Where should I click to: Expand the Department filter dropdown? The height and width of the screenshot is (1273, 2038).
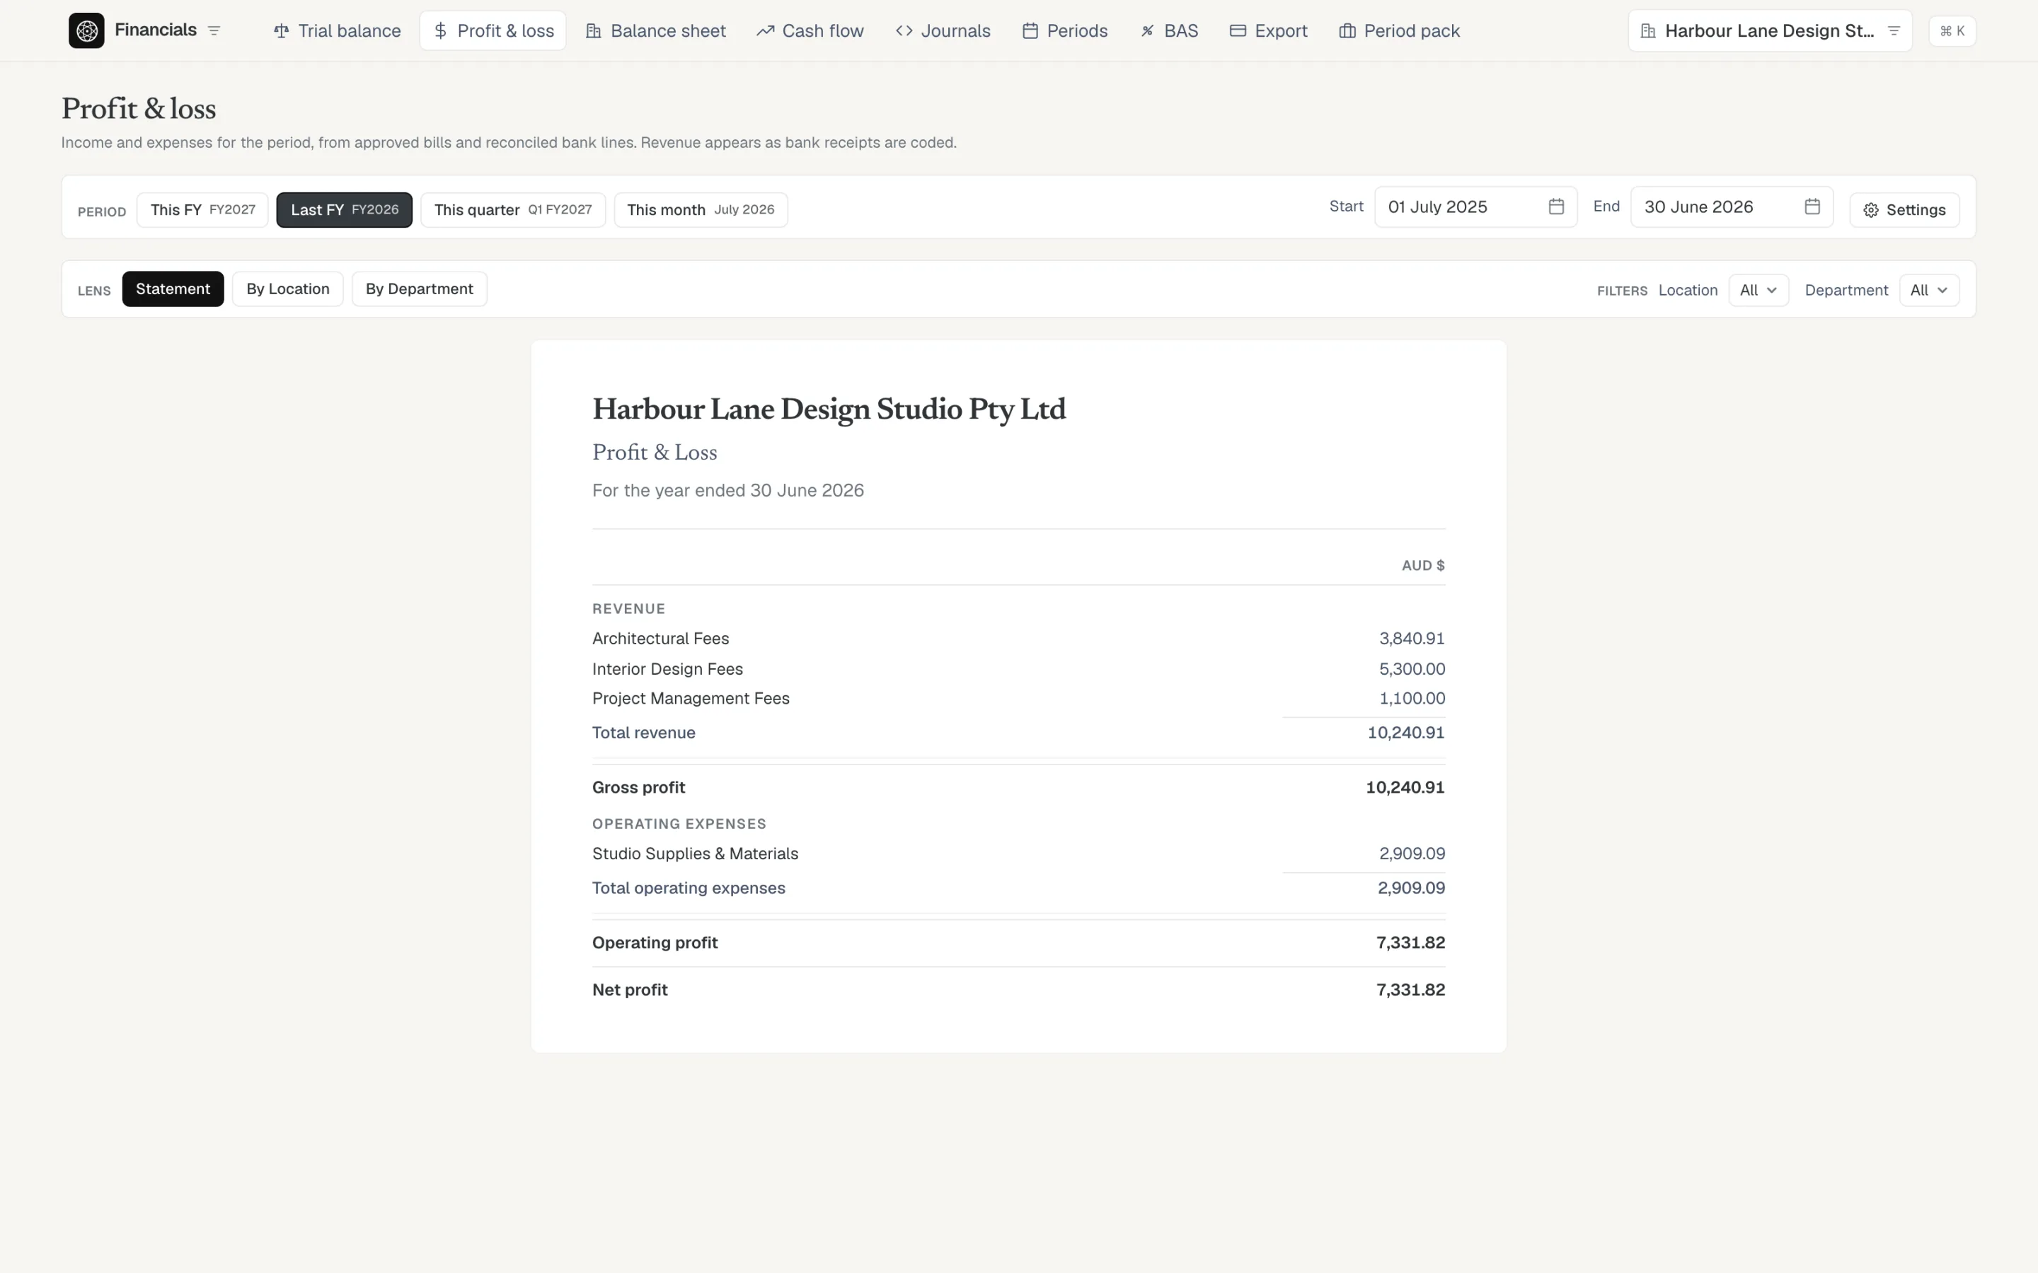[x=1928, y=291]
